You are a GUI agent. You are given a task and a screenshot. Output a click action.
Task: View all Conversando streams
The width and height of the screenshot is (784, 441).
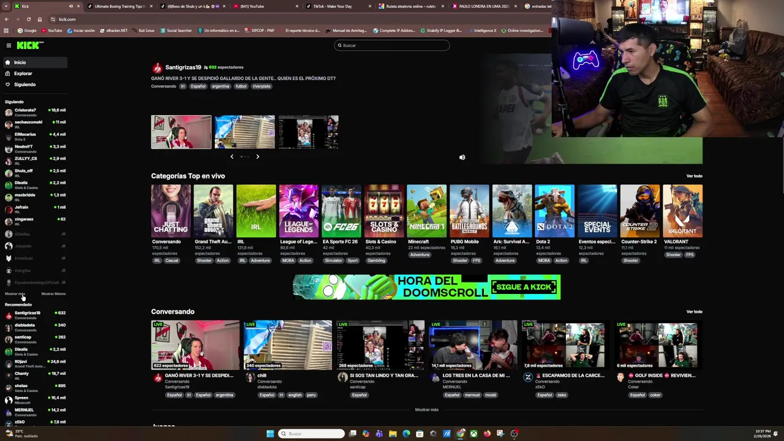(x=694, y=312)
